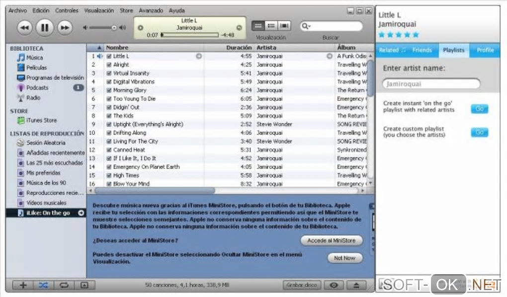The image size is (507, 297).
Task: Open the Avanzado menu
Action: 151,10
